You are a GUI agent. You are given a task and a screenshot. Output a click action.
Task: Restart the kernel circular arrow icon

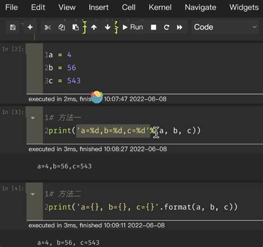[x=166, y=27]
